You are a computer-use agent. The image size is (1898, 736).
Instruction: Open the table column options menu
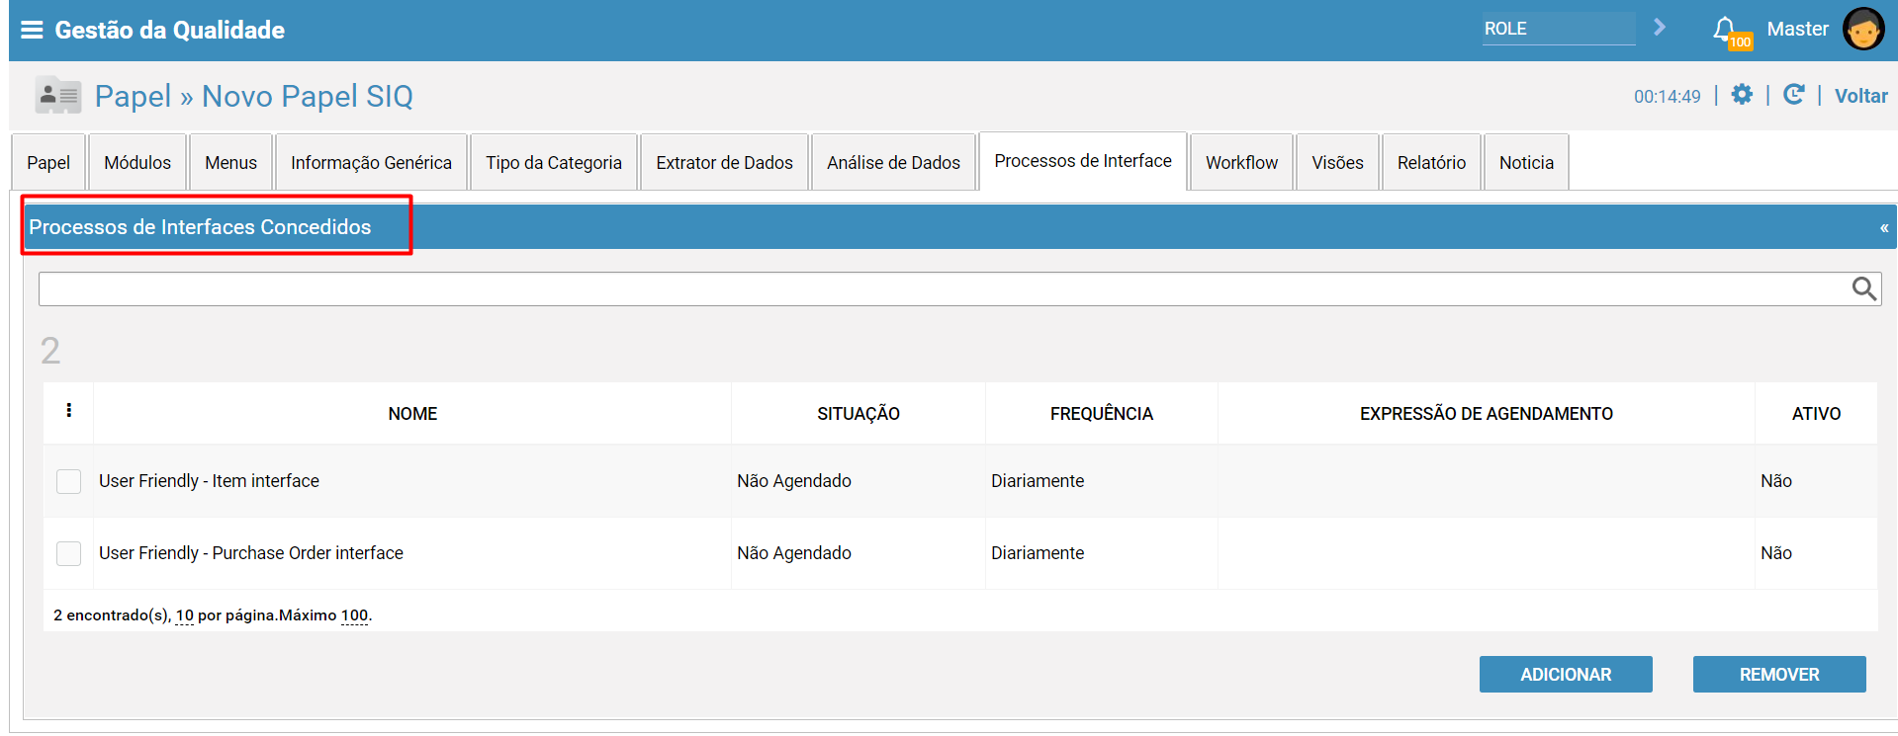click(68, 410)
